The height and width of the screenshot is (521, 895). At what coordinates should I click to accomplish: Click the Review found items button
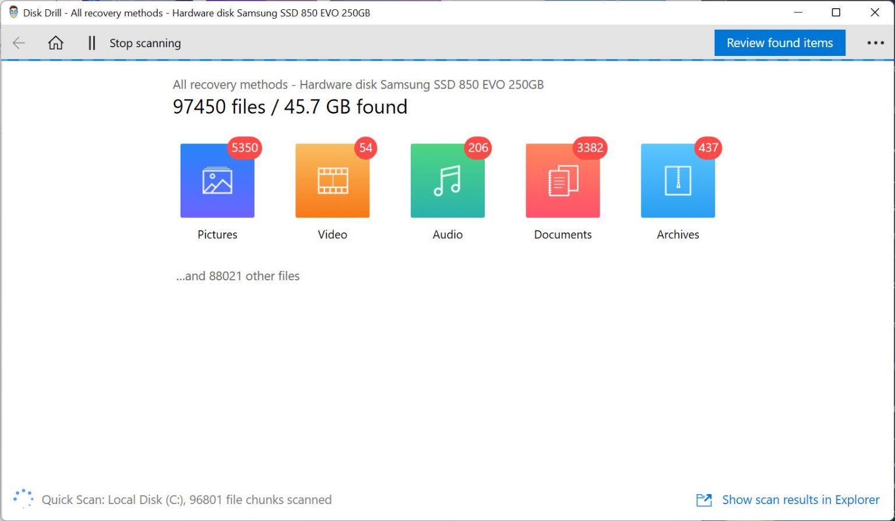click(x=780, y=43)
